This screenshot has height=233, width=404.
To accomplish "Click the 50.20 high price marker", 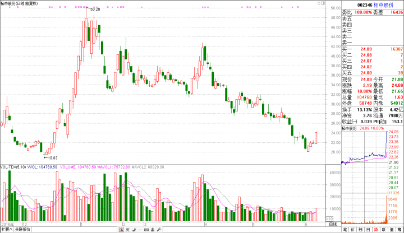I will click(x=95, y=10).
